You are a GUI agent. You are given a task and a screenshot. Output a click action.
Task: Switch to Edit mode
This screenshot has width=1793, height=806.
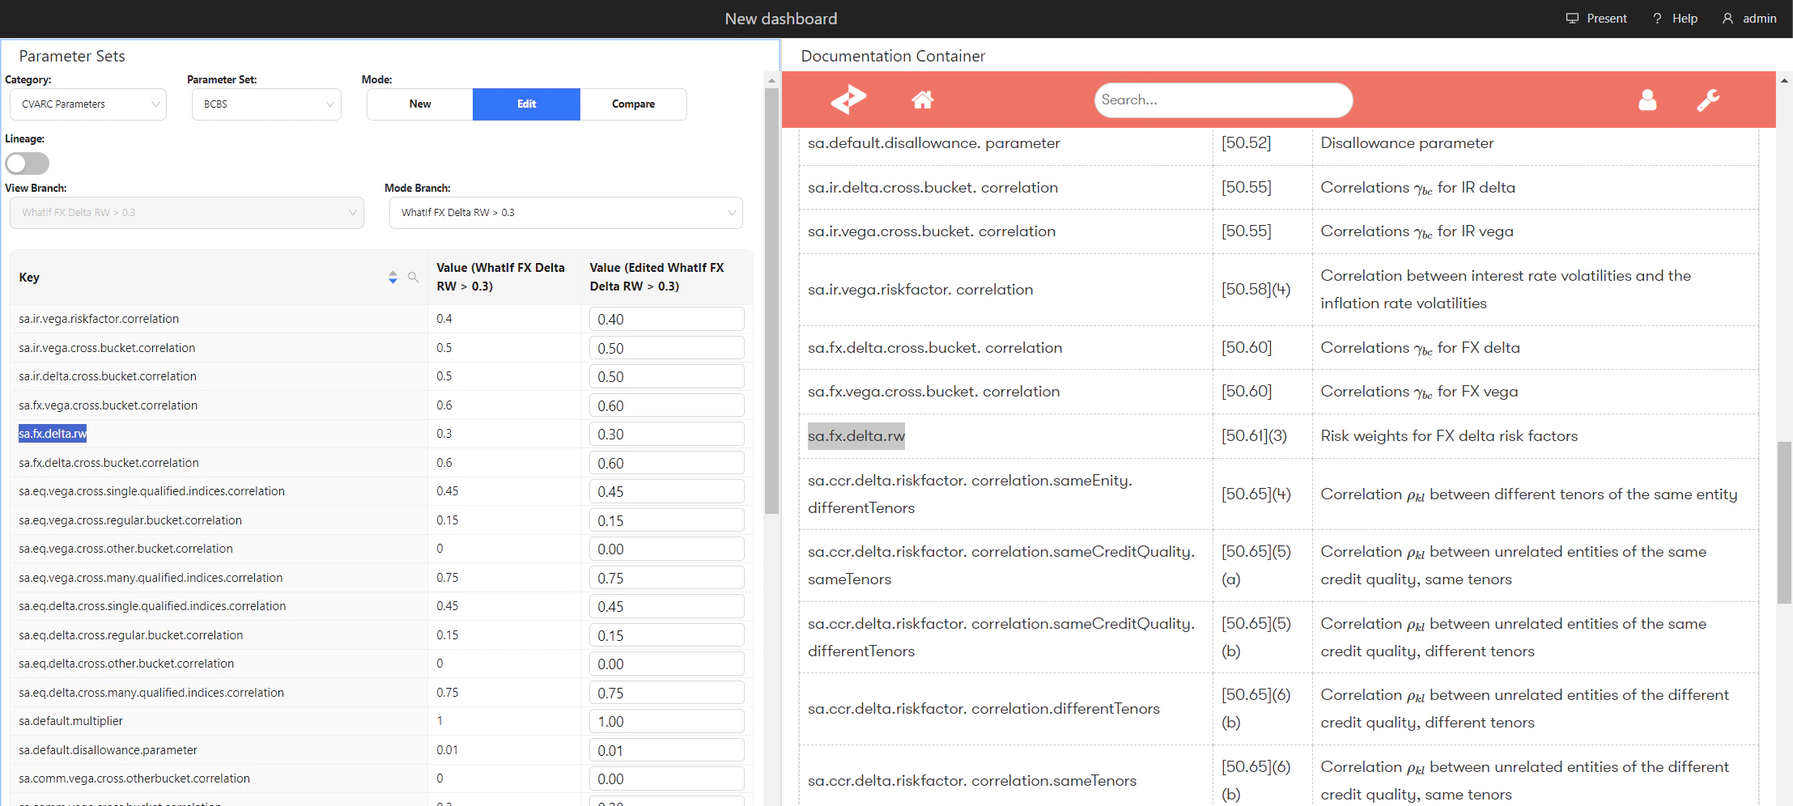point(526,104)
